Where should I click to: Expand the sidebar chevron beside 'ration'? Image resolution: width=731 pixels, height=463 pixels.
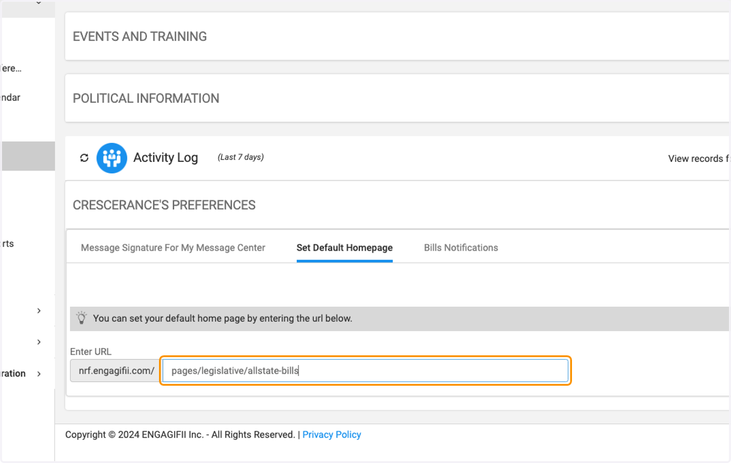(39, 374)
